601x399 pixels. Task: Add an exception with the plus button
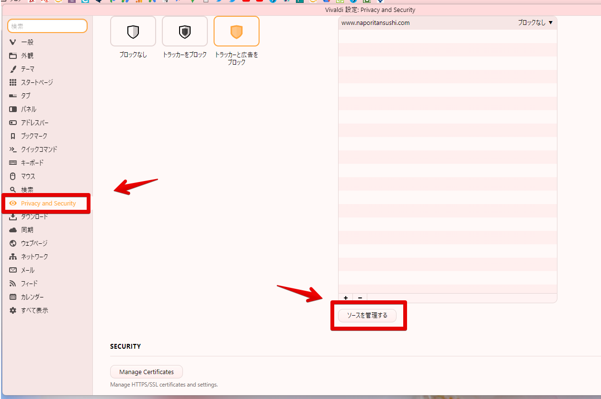346,298
